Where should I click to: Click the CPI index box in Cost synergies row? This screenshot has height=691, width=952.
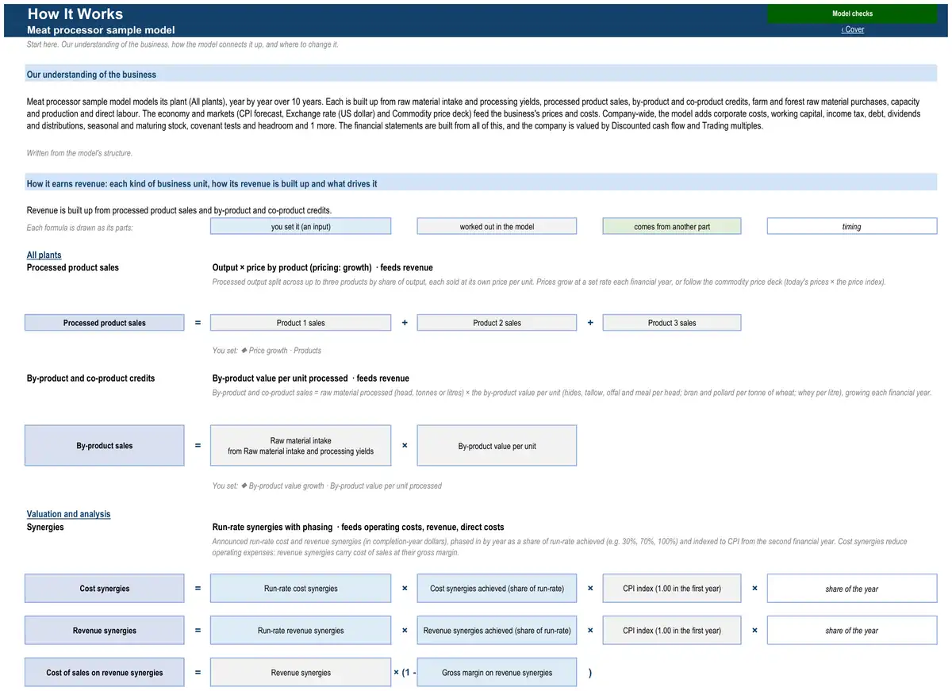(672, 589)
